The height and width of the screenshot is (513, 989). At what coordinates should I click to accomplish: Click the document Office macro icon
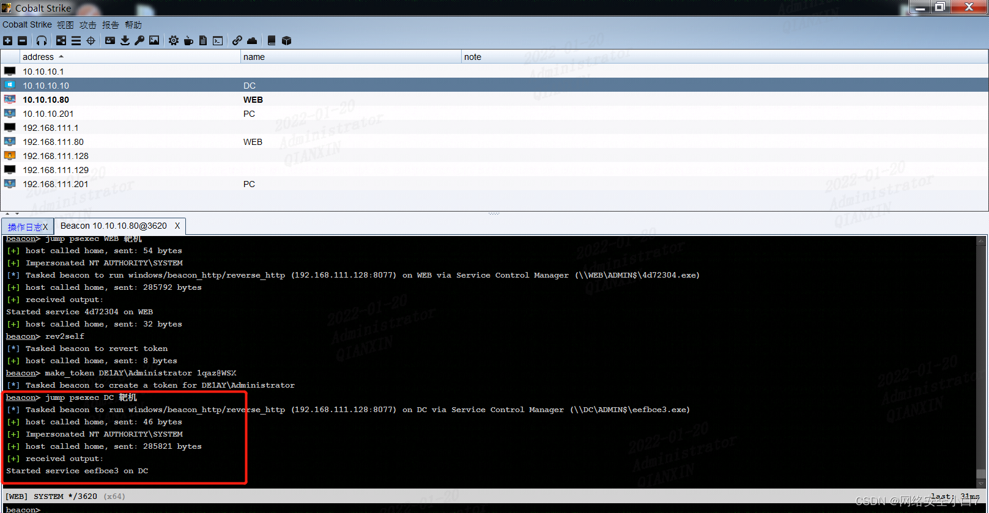tap(203, 41)
